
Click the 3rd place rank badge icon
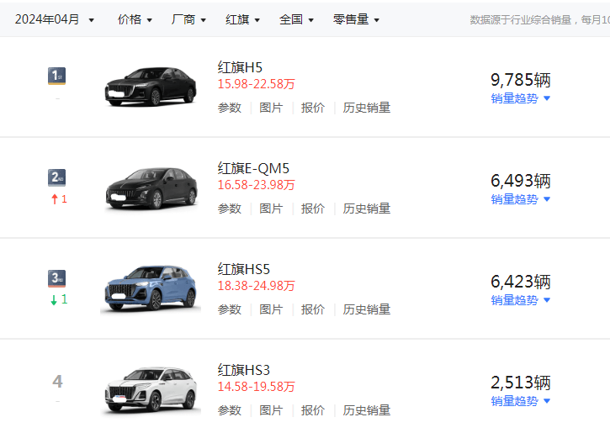pos(57,278)
